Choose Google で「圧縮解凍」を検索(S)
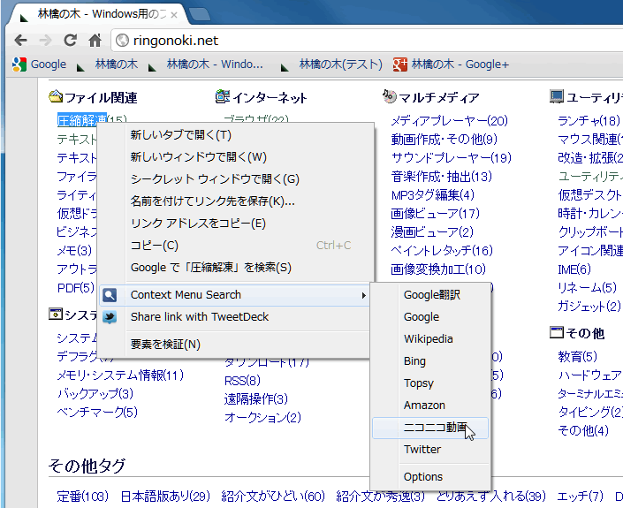 click(x=235, y=268)
